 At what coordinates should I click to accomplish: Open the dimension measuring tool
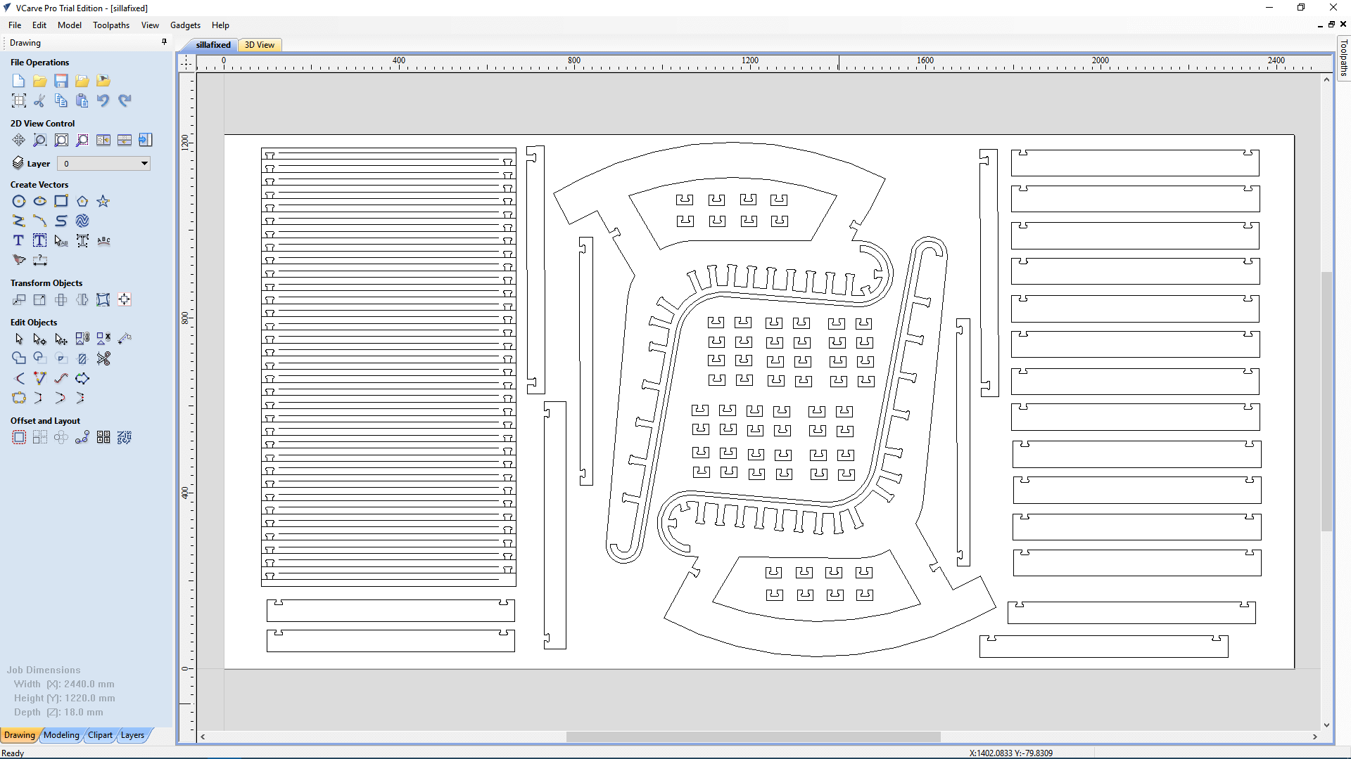click(x=40, y=260)
